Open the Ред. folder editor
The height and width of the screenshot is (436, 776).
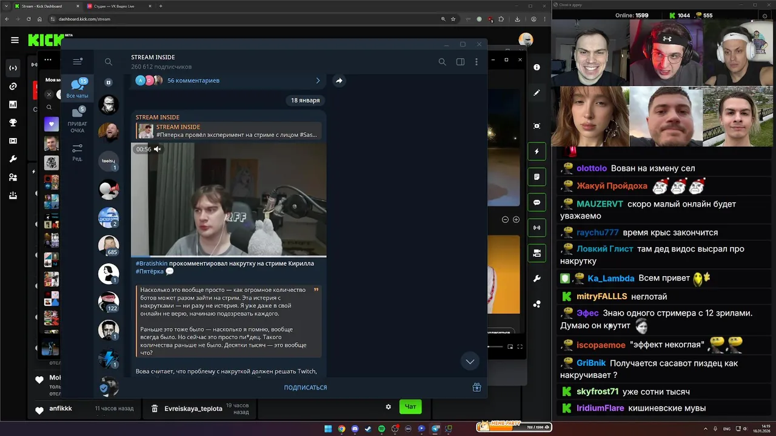click(78, 152)
